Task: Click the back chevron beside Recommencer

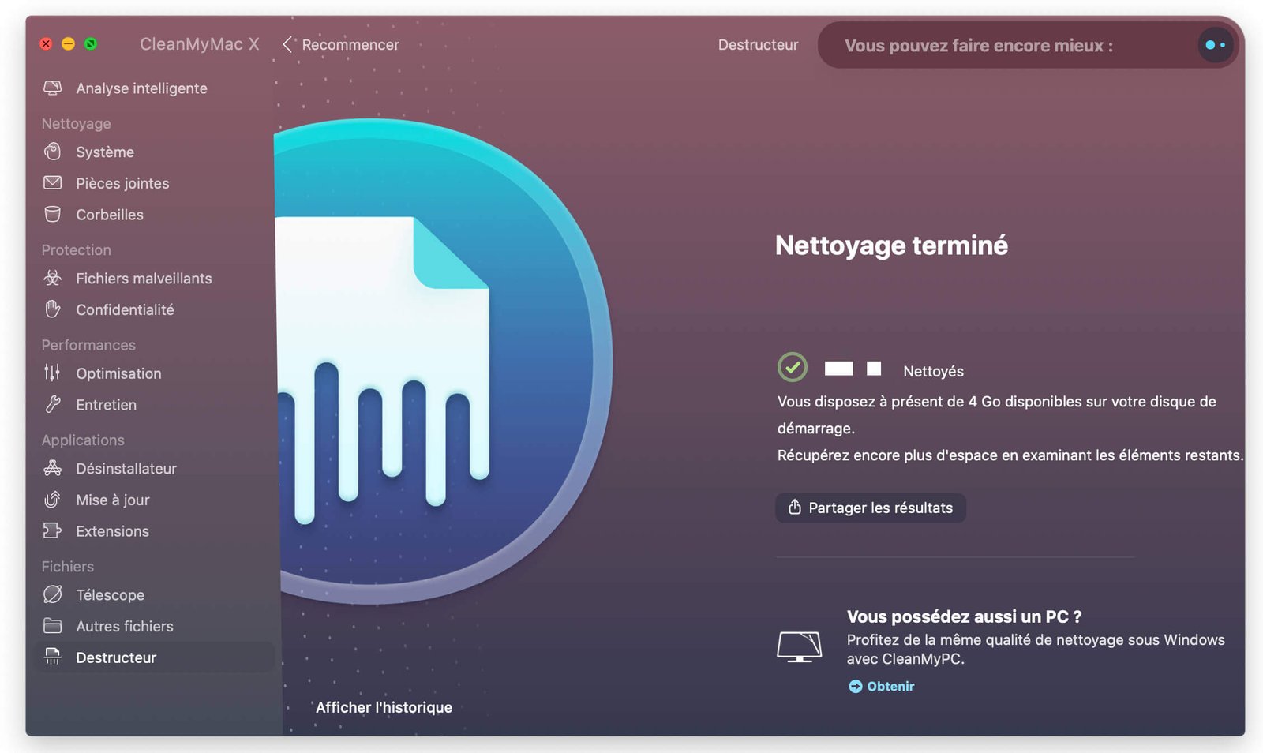Action: 287,44
